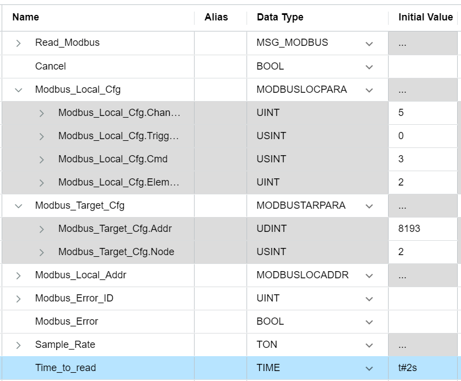Image resolution: width=461 pixels, height=381 pixels.
Task: Open the TIME data type dropdown
Action: click(x=369, y=368)
